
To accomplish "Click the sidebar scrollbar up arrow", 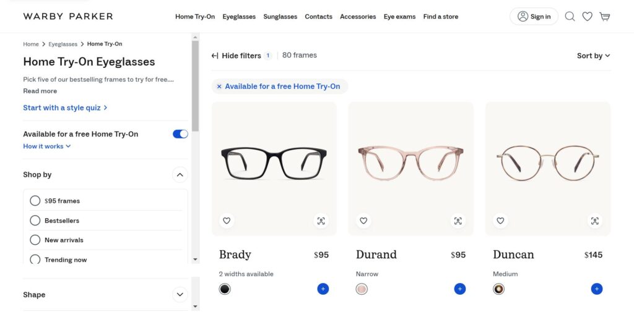I will point(195,37).
